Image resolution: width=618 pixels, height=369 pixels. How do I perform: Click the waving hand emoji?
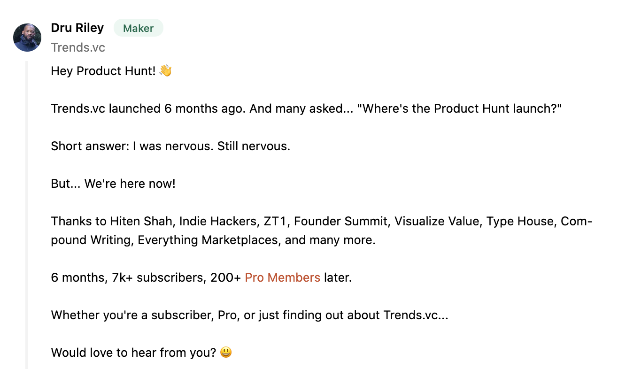pos(166,71)
